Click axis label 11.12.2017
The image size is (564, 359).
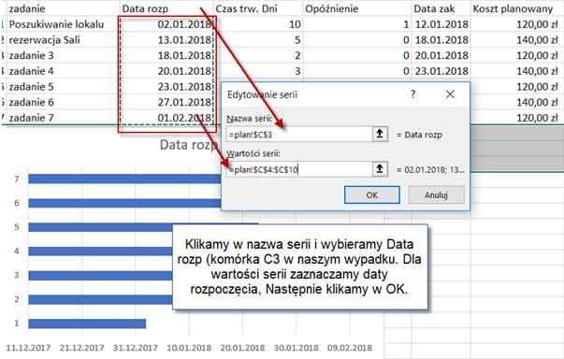[28, 348]
